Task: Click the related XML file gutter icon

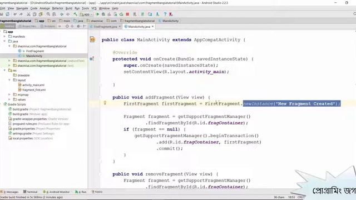Action: coord(92,39)
